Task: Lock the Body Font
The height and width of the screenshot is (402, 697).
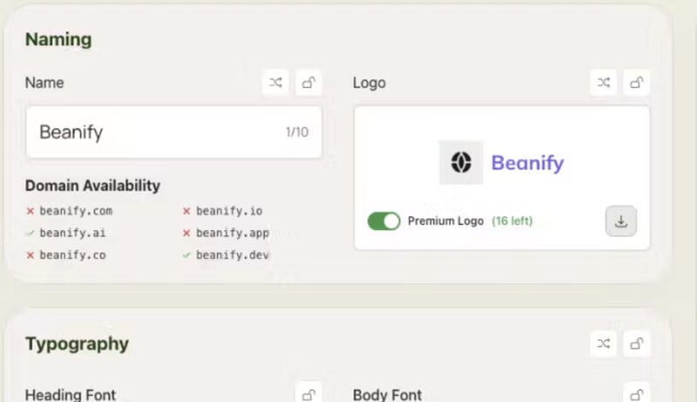Action: click(637, 394)
